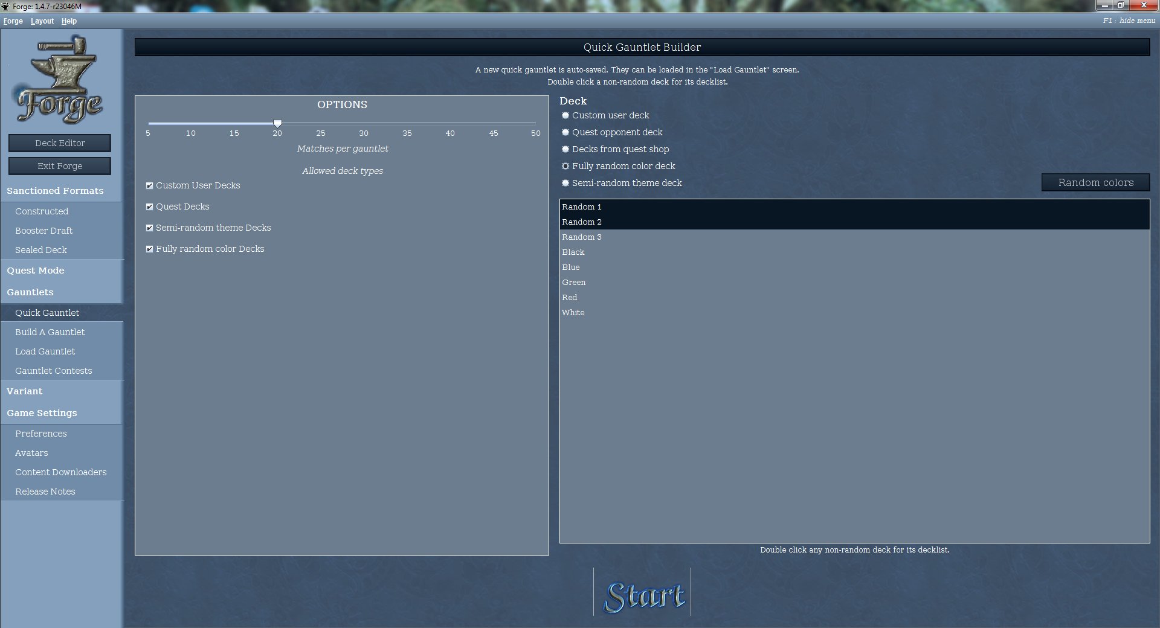
Task: Open the Deck Editor
Action: click(60, 143)
